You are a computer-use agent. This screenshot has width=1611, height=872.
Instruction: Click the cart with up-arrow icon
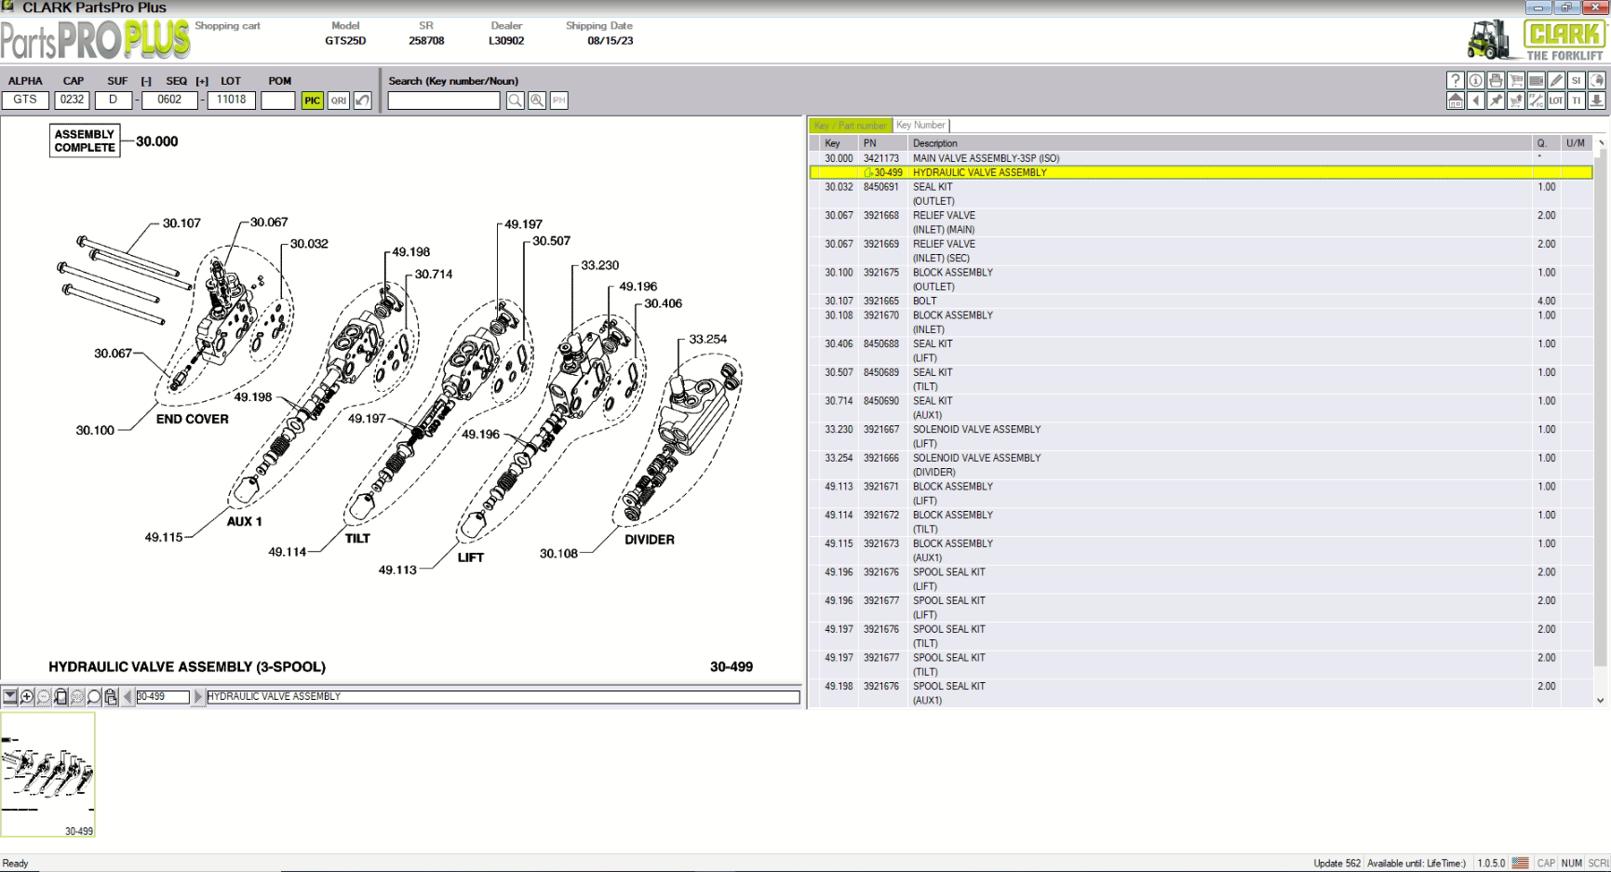pyautogui.click(x=1516, y=101)
